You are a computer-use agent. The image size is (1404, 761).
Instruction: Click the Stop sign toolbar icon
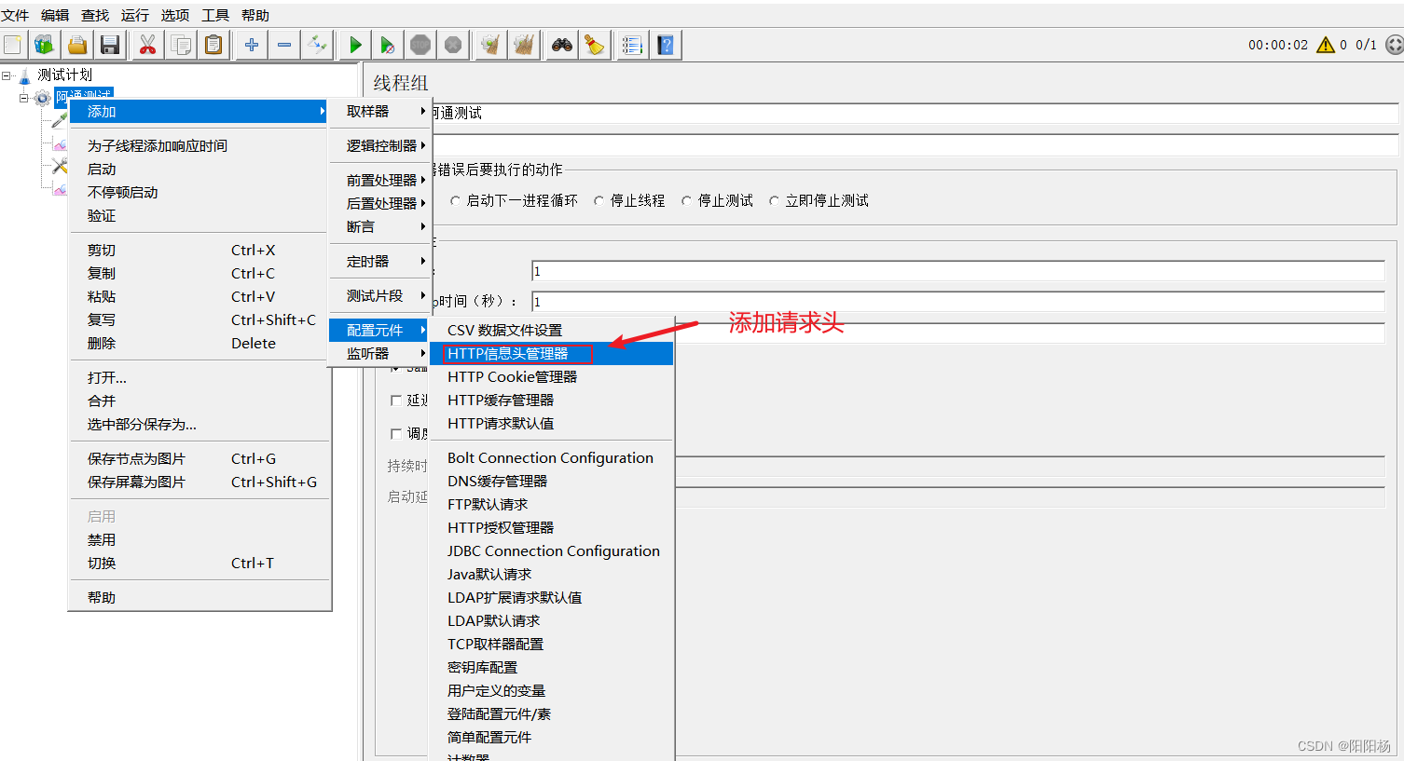click(420, 45)
